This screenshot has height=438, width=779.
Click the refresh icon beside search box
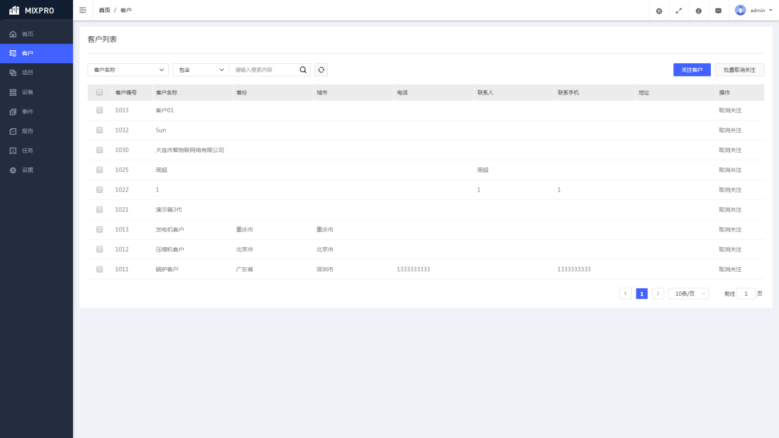pyautogui.click(x=321, y=70)
